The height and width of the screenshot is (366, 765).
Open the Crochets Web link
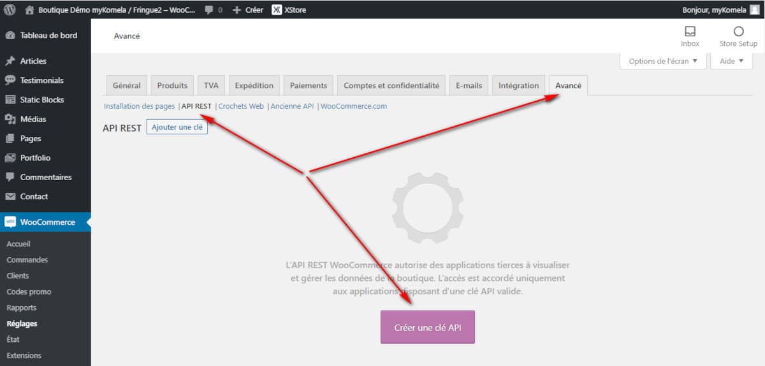tap(241, 106)
